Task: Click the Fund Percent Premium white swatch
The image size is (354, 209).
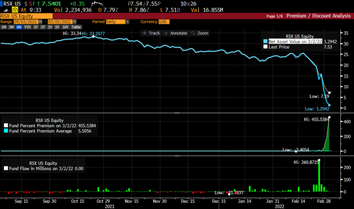Action: point(6,126)
